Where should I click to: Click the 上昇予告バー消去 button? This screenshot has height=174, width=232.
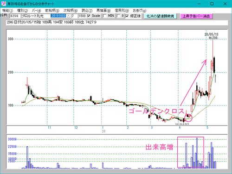(196, 16)
